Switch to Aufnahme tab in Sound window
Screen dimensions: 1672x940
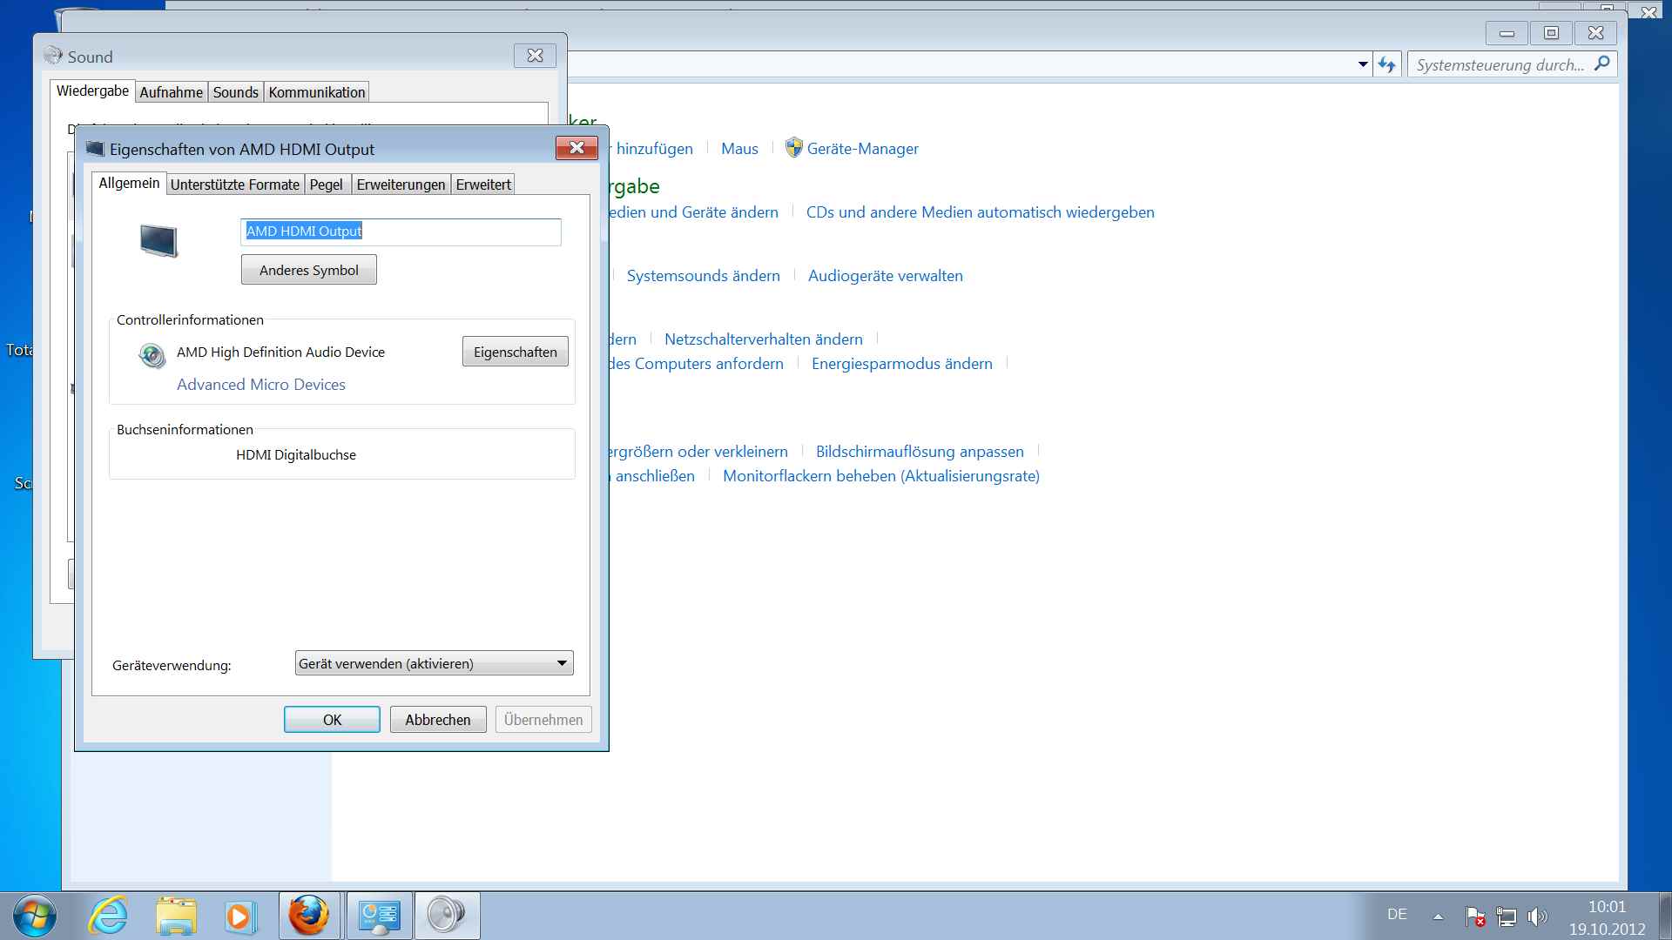172,92
